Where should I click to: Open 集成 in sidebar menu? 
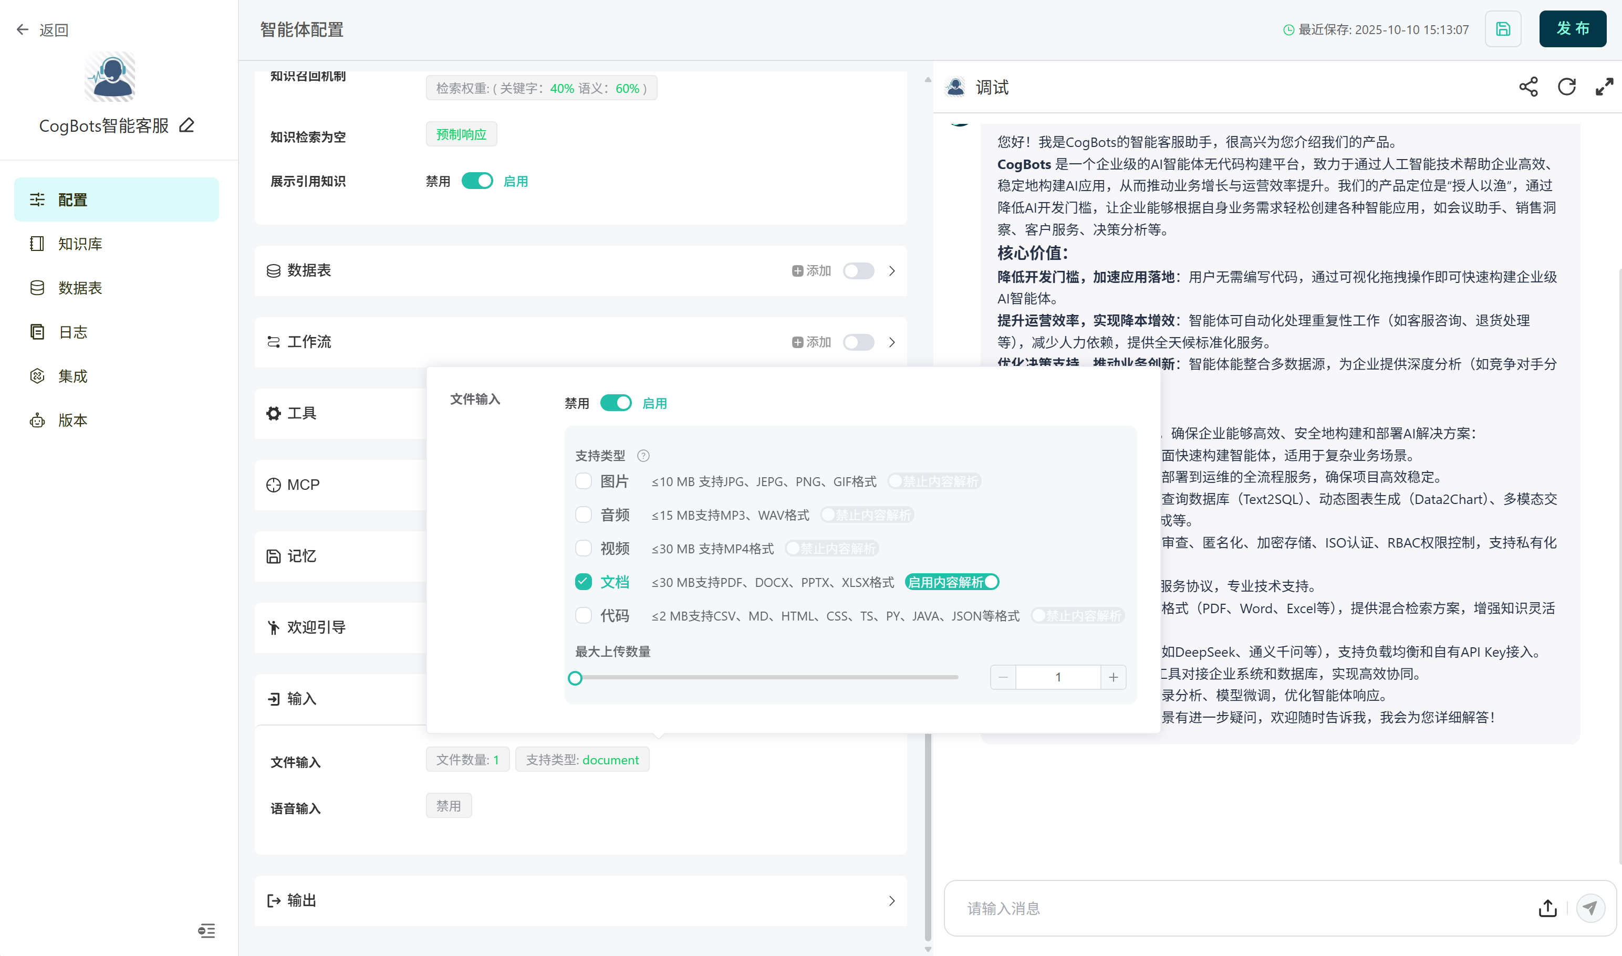point(117,376)
